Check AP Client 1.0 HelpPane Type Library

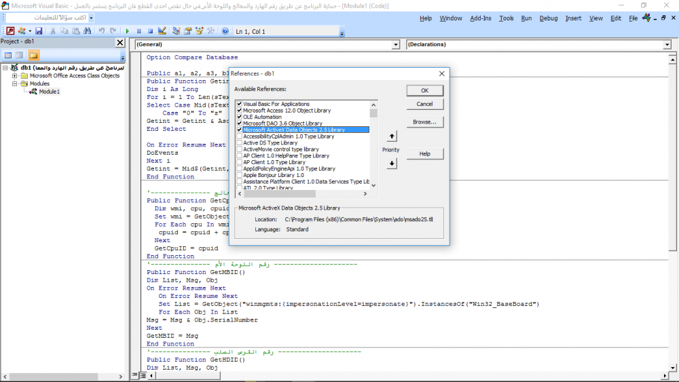(240, 156)
